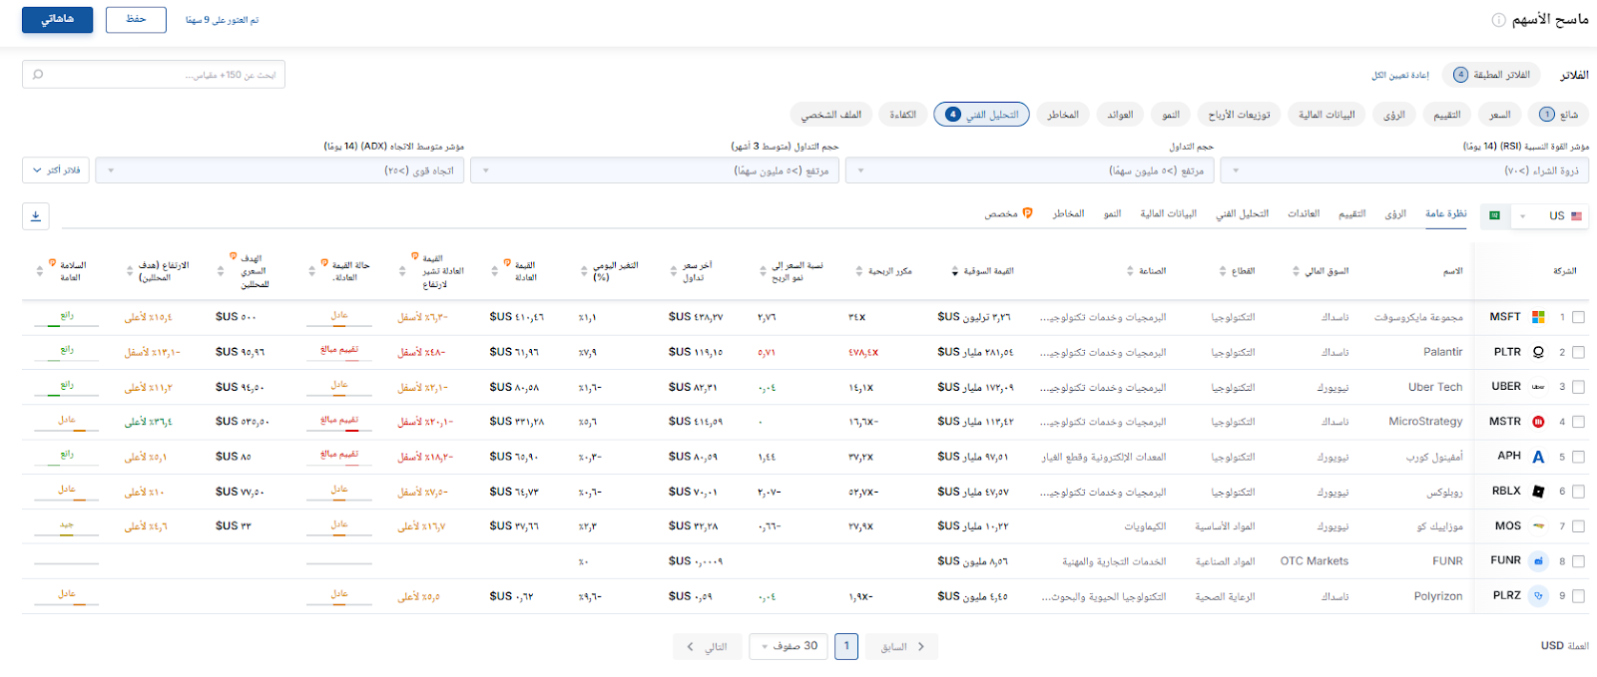Click the Pro badge icon on مخصص tab
This screenshot has height=677, width=1597.
tap(1027, 213)
